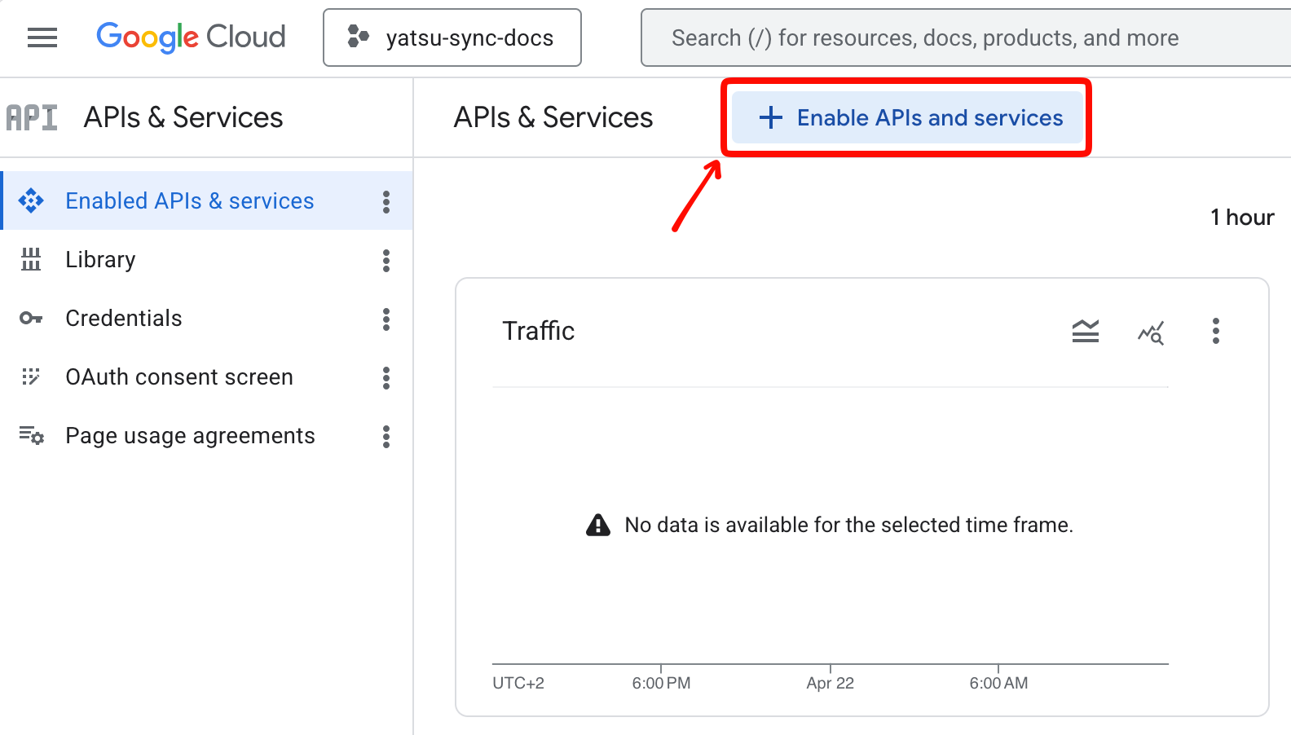Click the Library grid icon

(x=31, y=260)
